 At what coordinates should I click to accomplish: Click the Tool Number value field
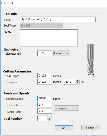[42, 118]
